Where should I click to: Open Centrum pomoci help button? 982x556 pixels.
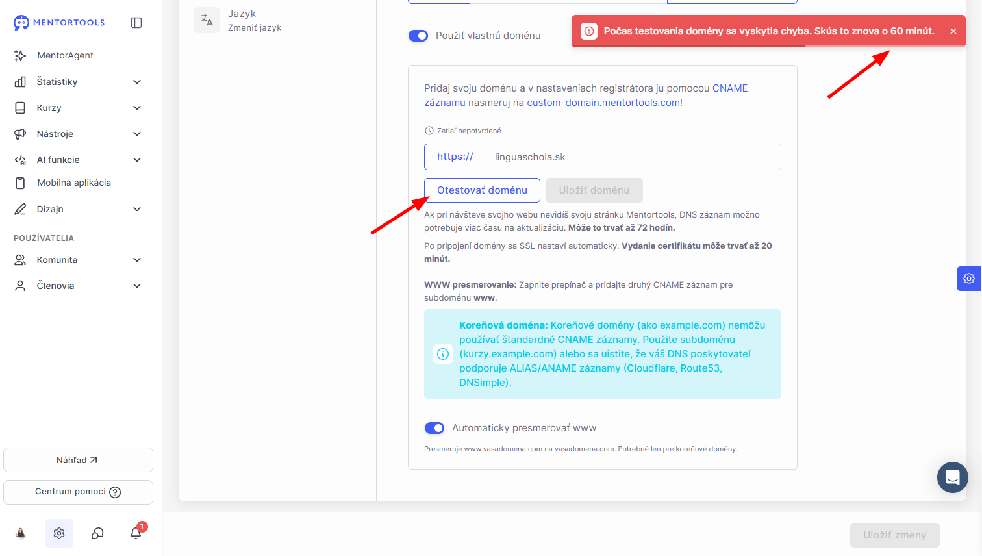coord(78,492)
